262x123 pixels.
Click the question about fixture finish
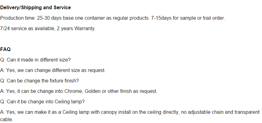(39, 81)
